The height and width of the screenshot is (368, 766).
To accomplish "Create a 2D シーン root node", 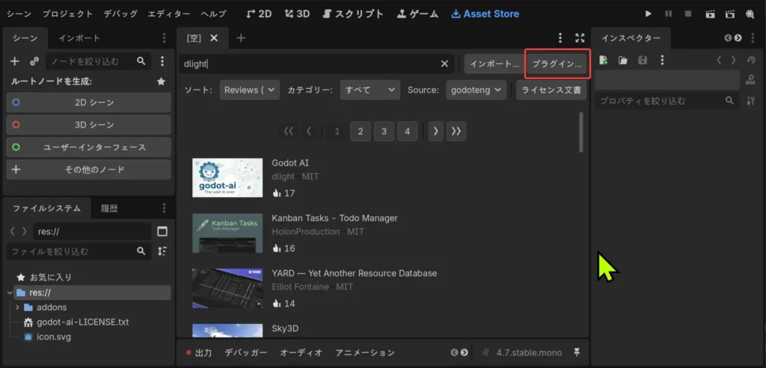I will [x=88, y=102].
